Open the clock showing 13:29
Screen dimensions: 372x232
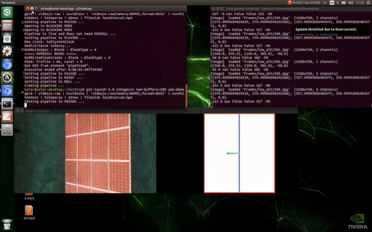pyautogui.click(x=360, y=2)
